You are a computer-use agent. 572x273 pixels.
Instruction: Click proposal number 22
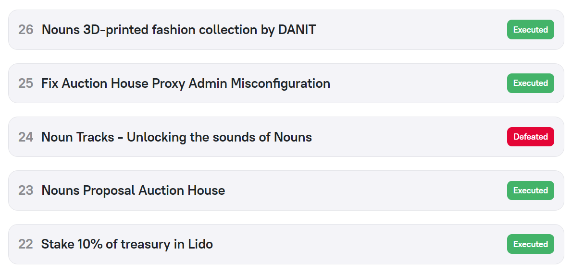pyautogui.click(x=26, y=244)
